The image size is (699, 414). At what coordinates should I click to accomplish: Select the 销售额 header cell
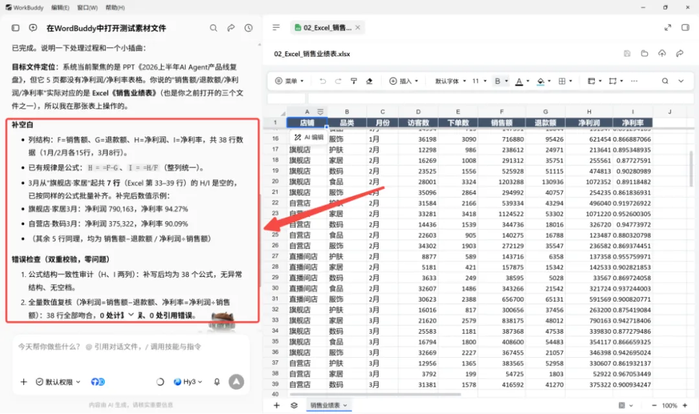[x=502, y=123]
